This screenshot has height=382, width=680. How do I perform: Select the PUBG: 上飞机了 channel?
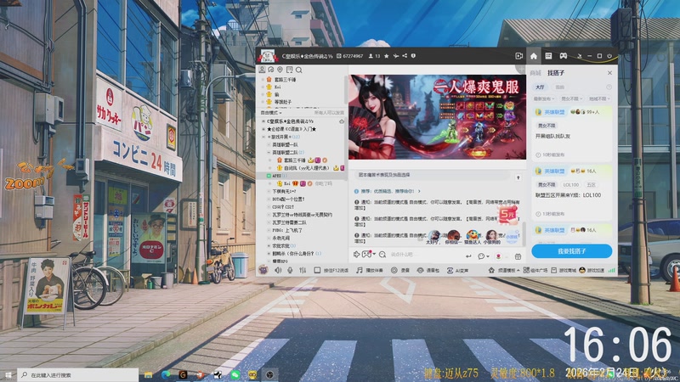pos(287,230)
